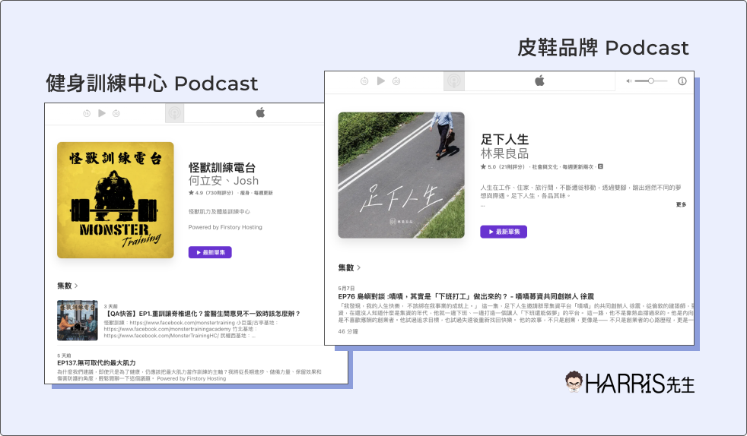
Task: Click 怪獸肌力及體能訓練中心 description text
Action: [x=219, y=212]
